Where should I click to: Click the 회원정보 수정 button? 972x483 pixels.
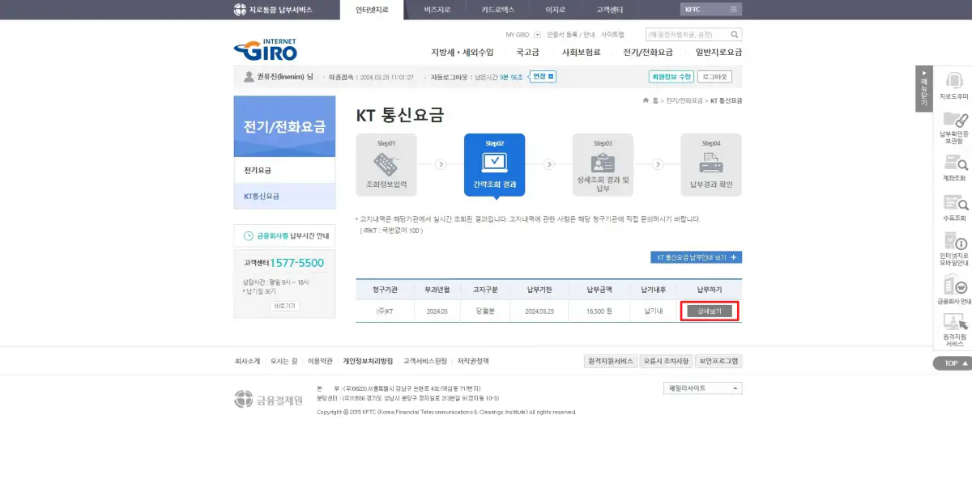(x=671, y=77)
